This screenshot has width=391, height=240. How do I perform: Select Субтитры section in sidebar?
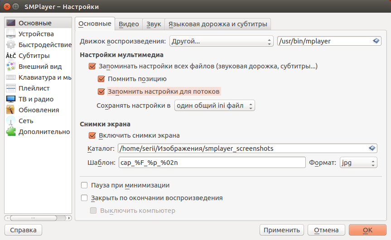(38, 56)
